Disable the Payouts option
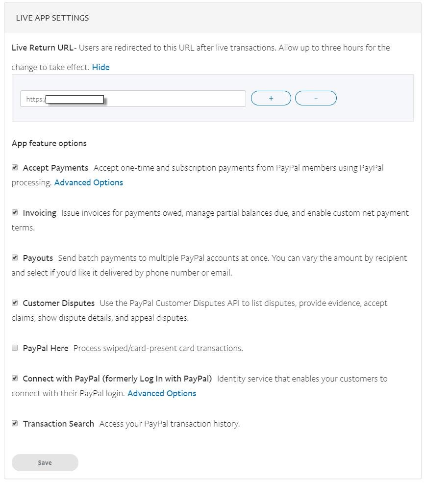Viewport: 425px width, 483px height. click(15, 258)
